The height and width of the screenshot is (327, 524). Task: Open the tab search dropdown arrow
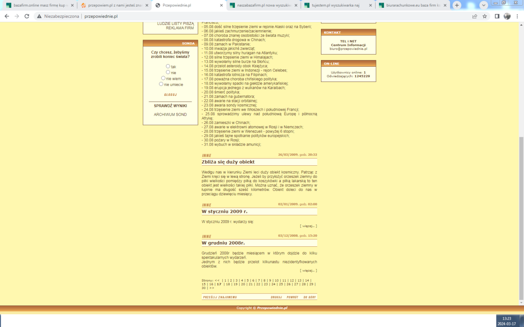click(483, 5)
